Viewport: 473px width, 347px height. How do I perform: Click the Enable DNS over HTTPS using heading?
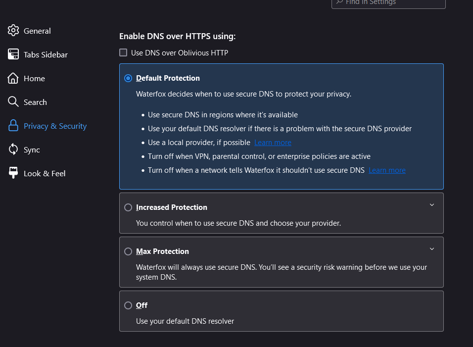coord(177,36)
